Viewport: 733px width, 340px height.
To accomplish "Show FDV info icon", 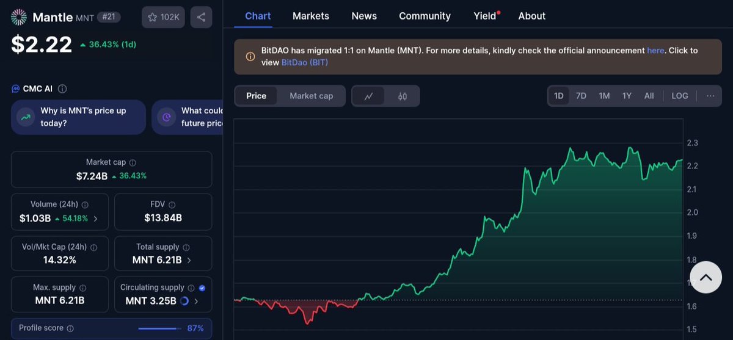I will (x=172, y=205).
